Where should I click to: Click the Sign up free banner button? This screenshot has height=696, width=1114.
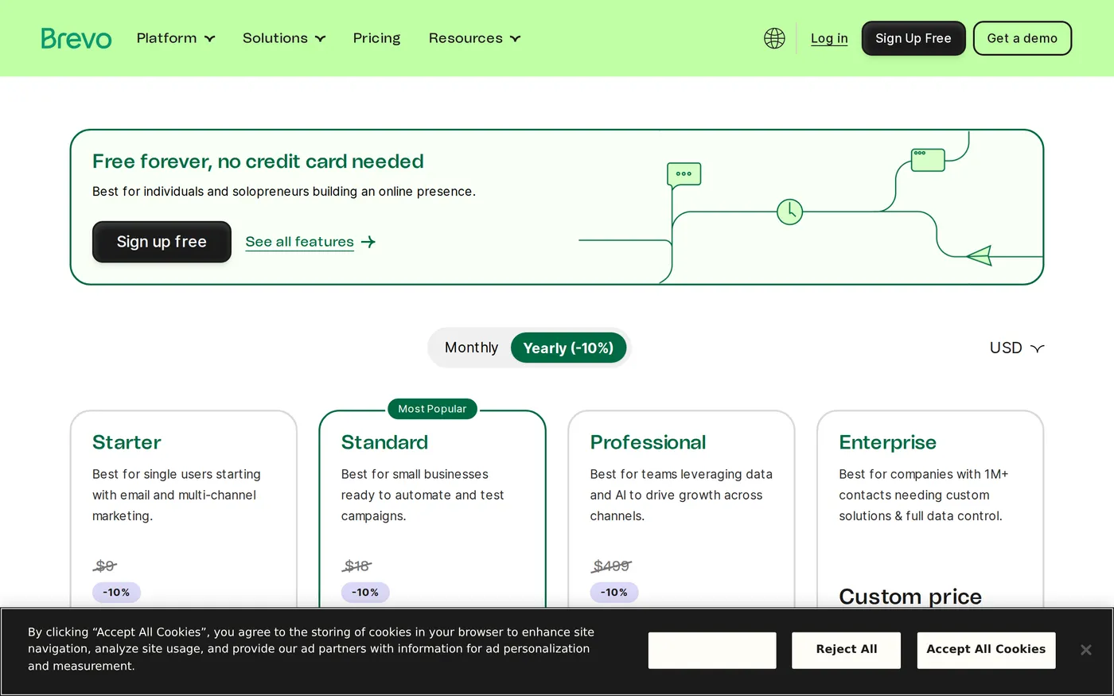[x=162, y=242]
